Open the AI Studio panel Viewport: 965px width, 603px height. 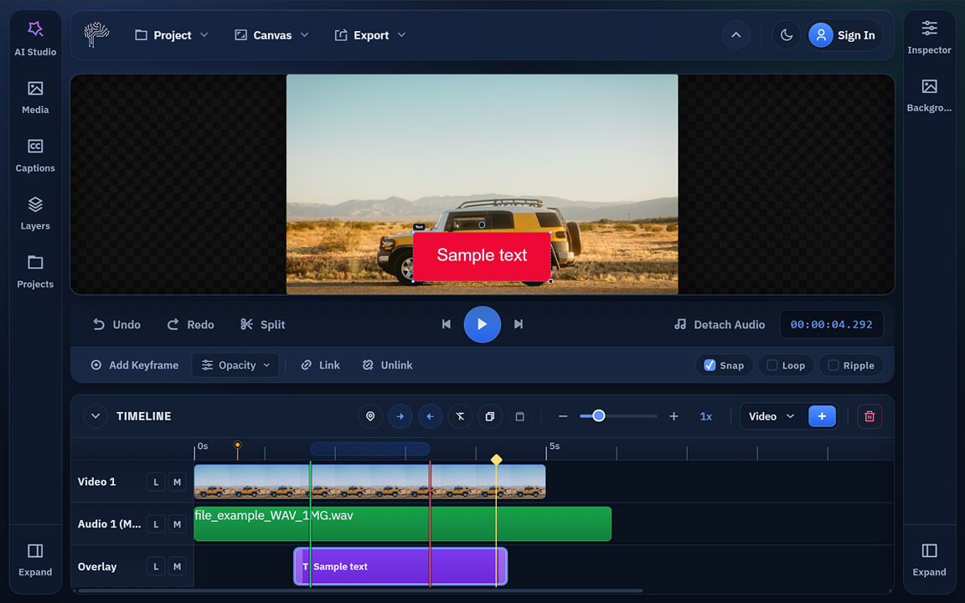click(x=35, y=39)
